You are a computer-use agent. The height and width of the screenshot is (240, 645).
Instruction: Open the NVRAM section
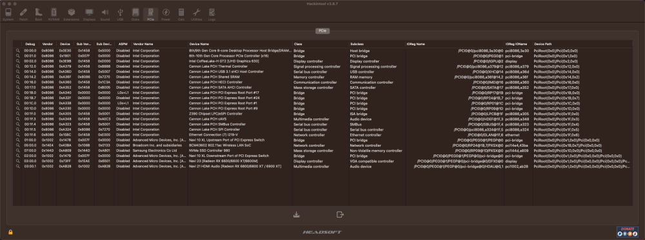pos(54,14)
